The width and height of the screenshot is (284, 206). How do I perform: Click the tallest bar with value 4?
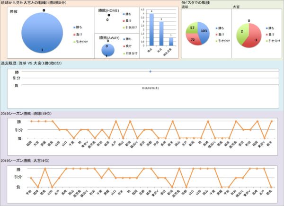point(151,29)
